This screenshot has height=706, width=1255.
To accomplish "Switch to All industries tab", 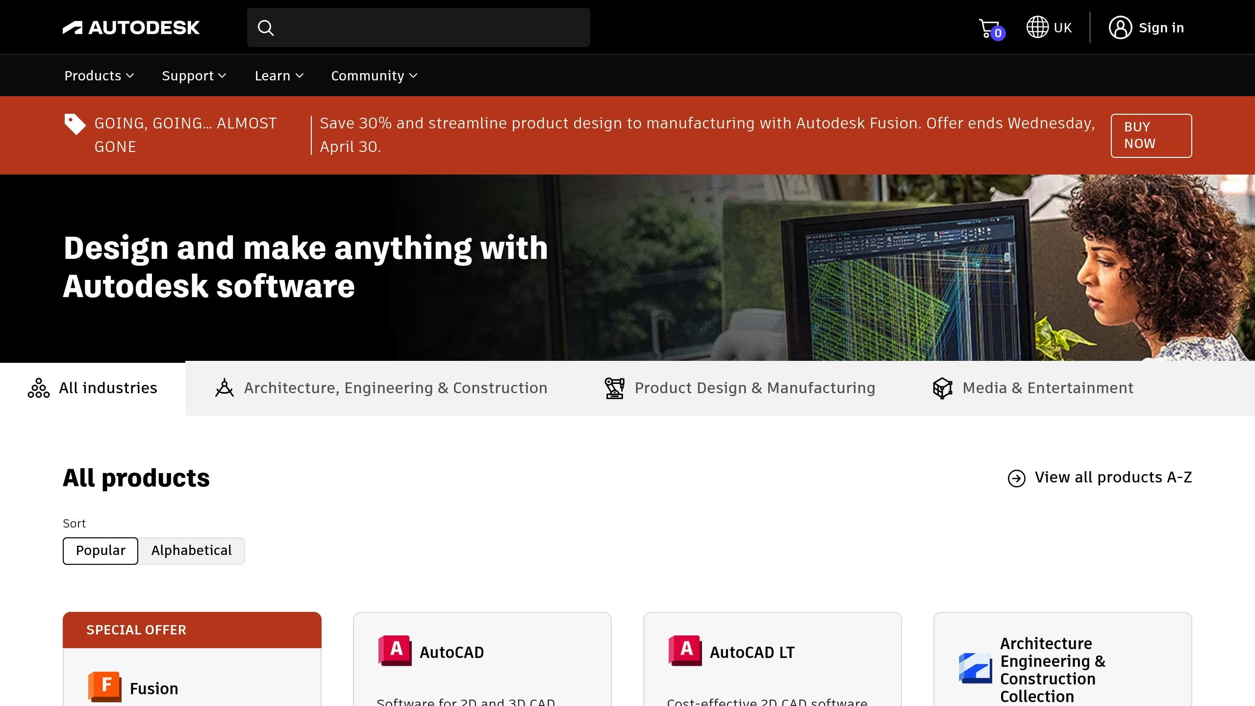I will (x=93, y=388).
